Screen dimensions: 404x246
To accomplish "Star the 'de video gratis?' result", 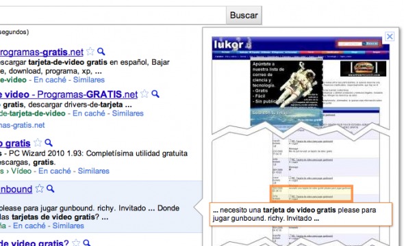I will [x=76, y=243].
